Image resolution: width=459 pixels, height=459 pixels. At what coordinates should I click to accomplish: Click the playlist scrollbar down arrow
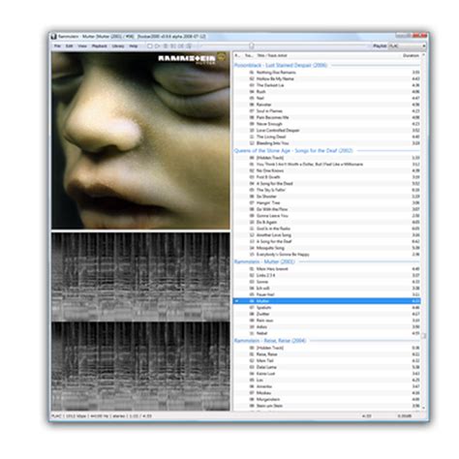point(423,408)
